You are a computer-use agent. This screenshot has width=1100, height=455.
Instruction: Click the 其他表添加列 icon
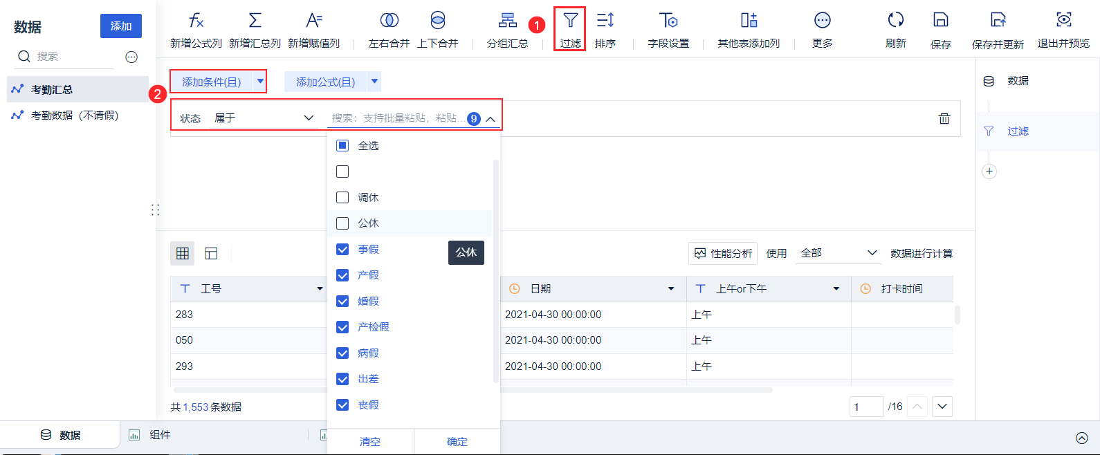point(749,20)
